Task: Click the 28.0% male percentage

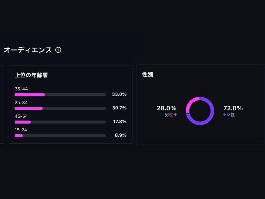Action: tap(166, 108)
